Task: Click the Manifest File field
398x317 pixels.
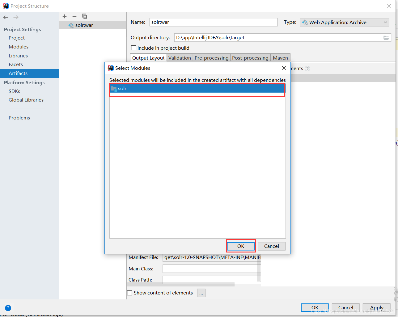Action: click(212, 257)
